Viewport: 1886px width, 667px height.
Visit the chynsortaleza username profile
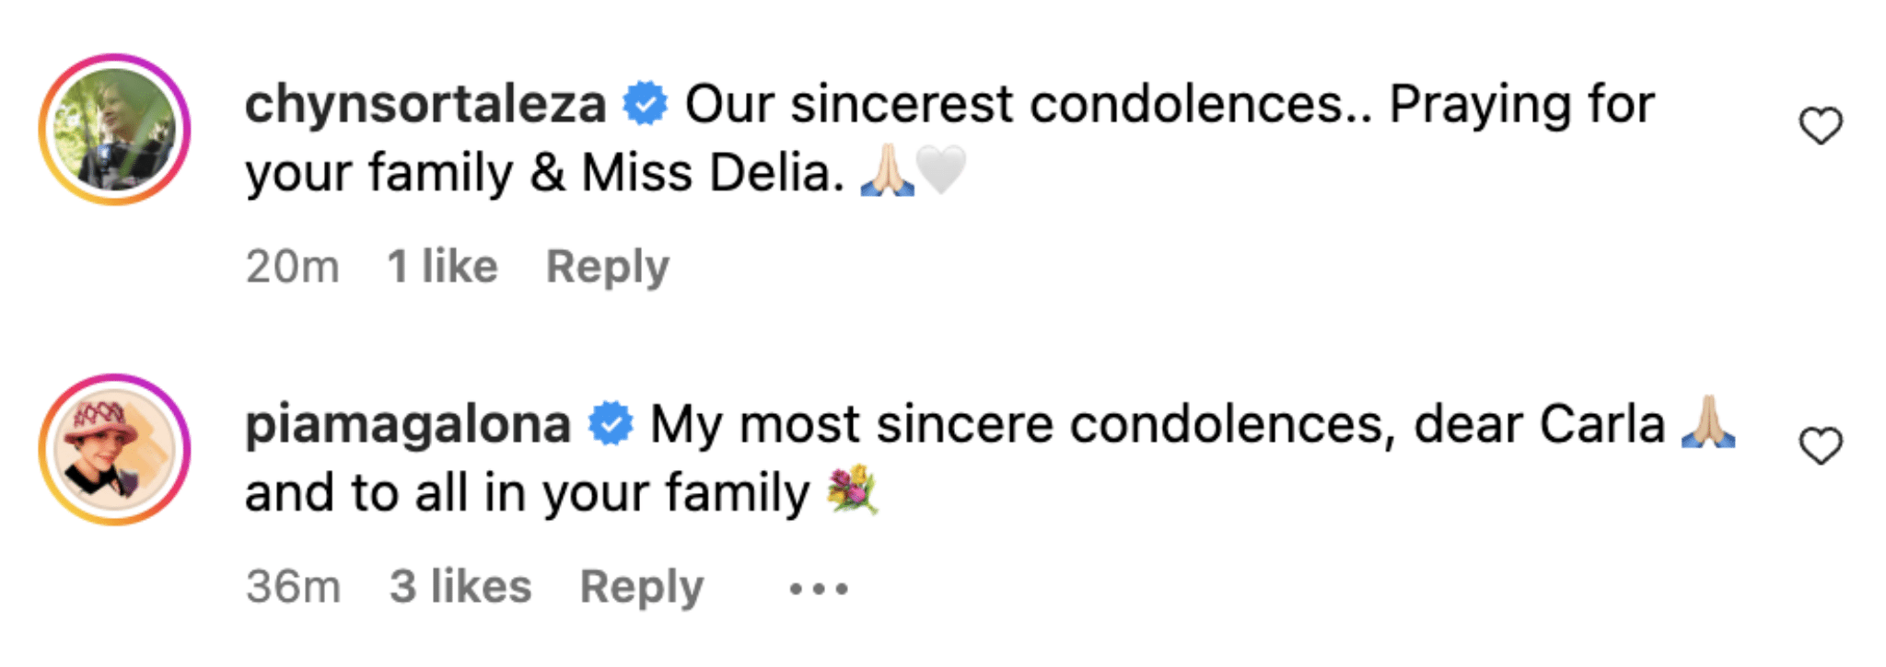click(x=425, y=104)
